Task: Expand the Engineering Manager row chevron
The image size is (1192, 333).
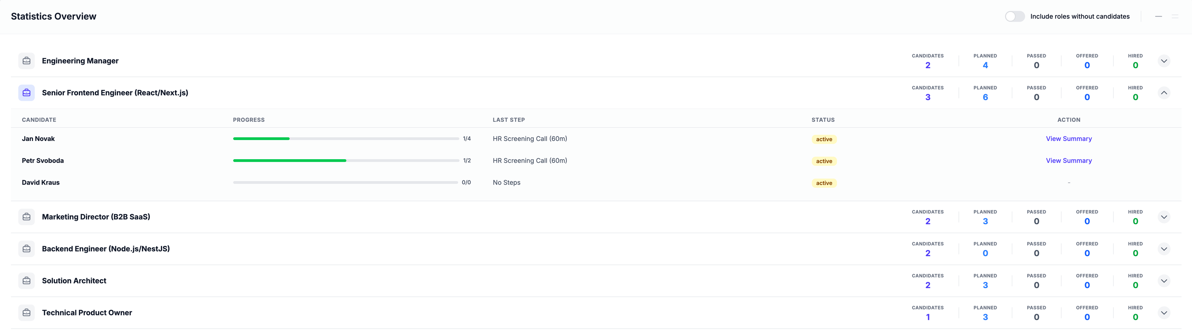Action: (x=1164, y=61)
